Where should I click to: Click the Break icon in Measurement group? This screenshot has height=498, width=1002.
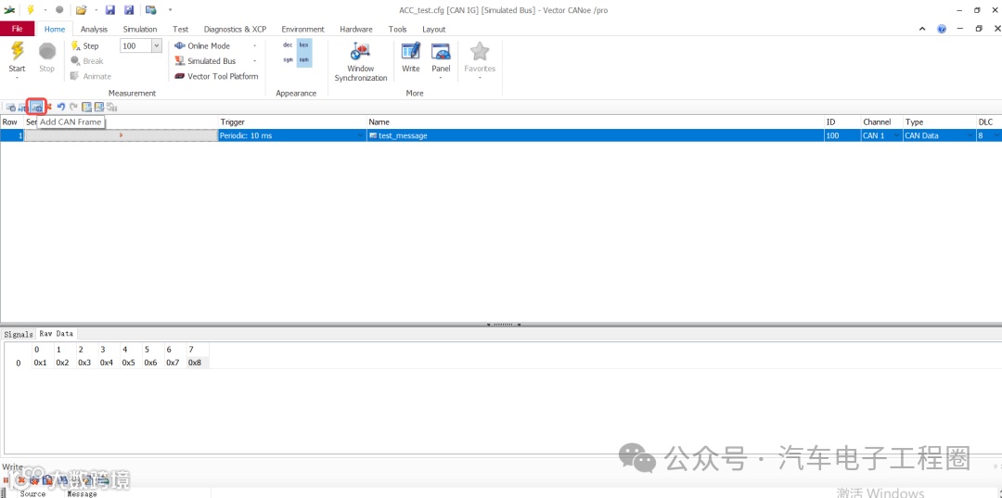click(75, 61)
